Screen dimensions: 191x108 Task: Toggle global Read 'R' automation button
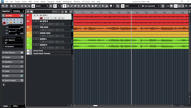point(22,6)
